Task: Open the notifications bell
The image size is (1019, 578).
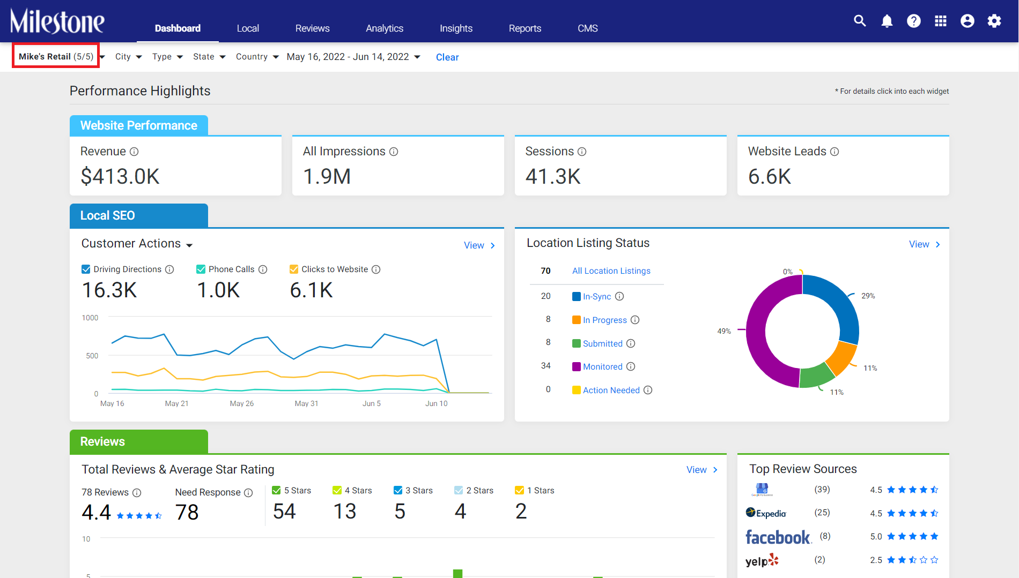Action: [887, 21]
